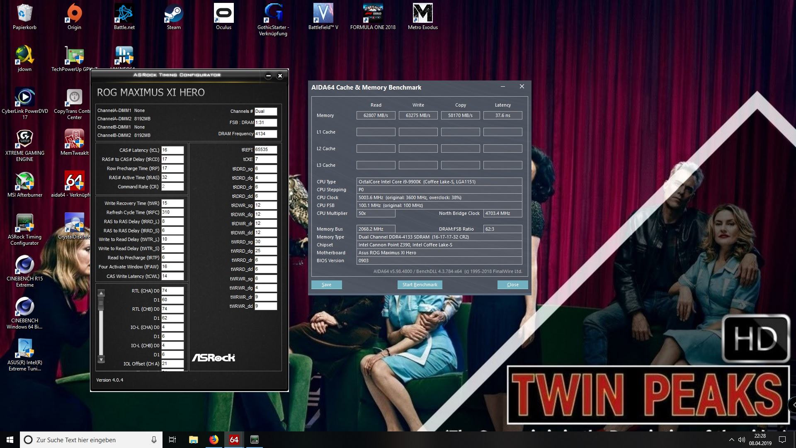Click the RAS# Active Time (tRAS) field
This screenshot has width=796, height=448.
[172, 178]
